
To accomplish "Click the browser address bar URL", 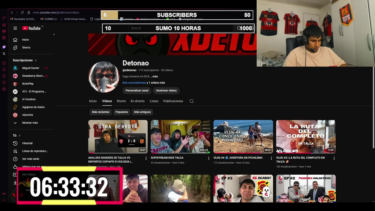I will click(x=56, y=13).
